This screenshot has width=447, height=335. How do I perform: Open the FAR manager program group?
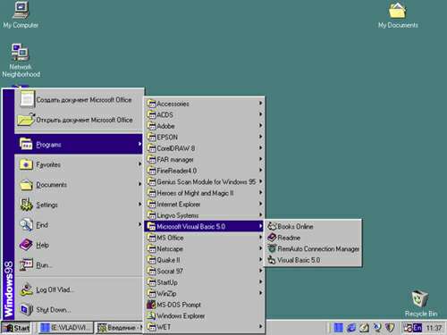point(204,159)
